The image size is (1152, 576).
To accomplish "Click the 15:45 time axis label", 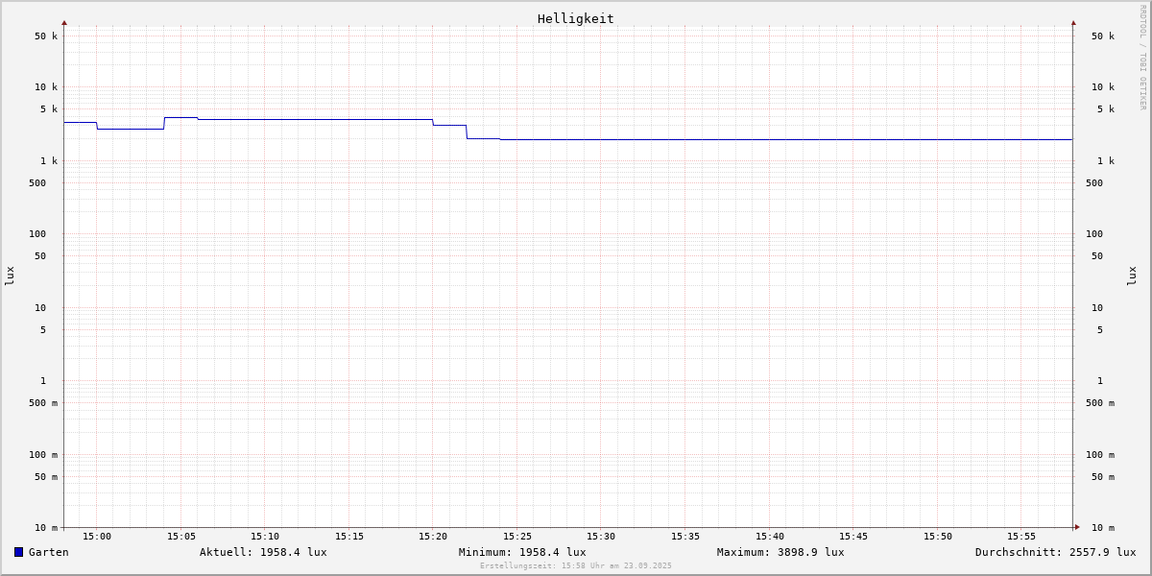I will click(853, 537).
